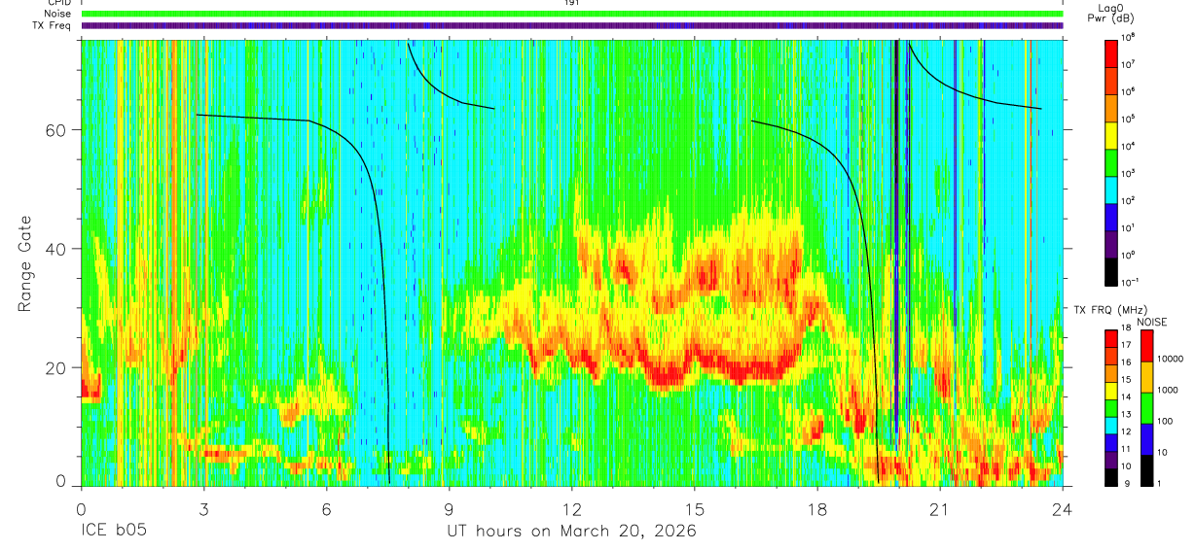Screen dimensions: 1195x551
Task: Click the '6' hour tick label
Action: 326,508
